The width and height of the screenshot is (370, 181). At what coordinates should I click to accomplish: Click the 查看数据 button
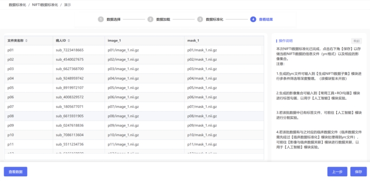(x=16, y=172)
